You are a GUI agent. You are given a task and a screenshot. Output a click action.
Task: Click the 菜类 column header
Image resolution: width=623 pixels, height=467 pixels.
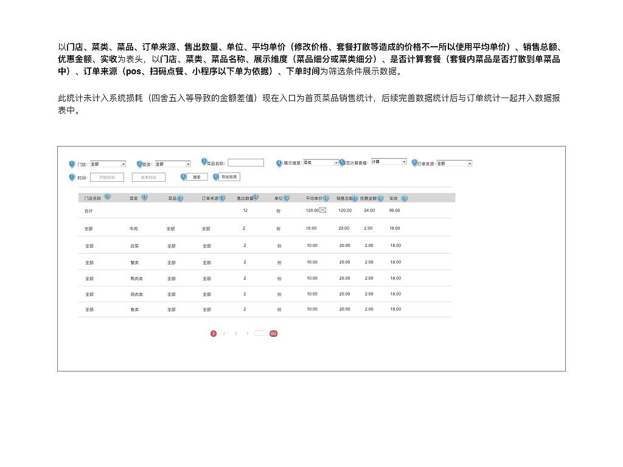point(133,198)
